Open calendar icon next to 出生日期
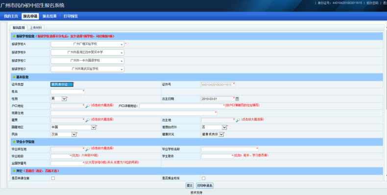Image resolution: width=387 pixels, height=195 pixels. tap(237, 99)
